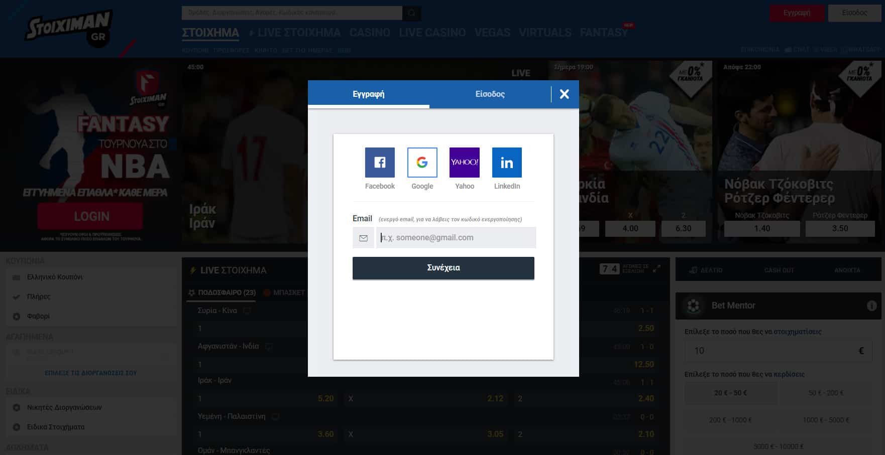
Task: Select the 50 € - 200 € winnings range
Action: click(826, 393)
